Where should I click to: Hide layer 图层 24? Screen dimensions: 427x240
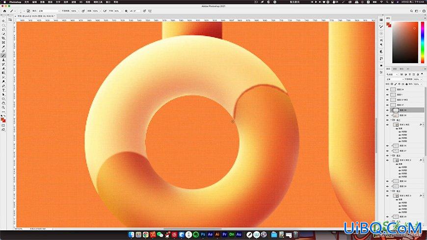tap(387, 90)
